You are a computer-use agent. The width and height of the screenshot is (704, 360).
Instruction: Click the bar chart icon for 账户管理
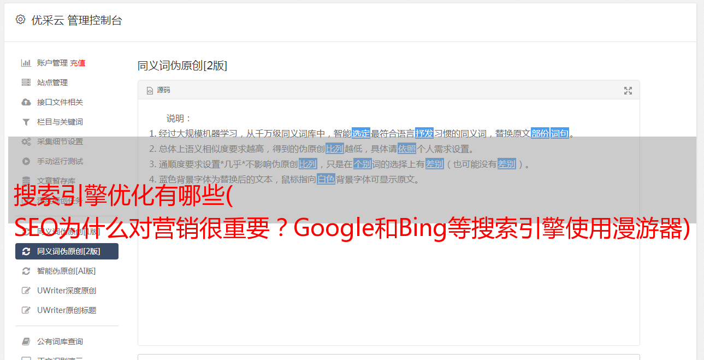(26, 63)
